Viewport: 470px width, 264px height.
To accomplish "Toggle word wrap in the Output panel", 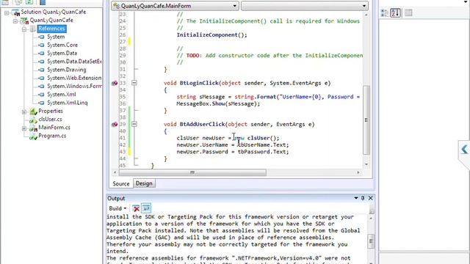I will point(146,208).
